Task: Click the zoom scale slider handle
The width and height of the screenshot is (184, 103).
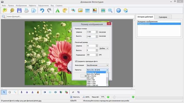Action: click(x=114, y=97)
